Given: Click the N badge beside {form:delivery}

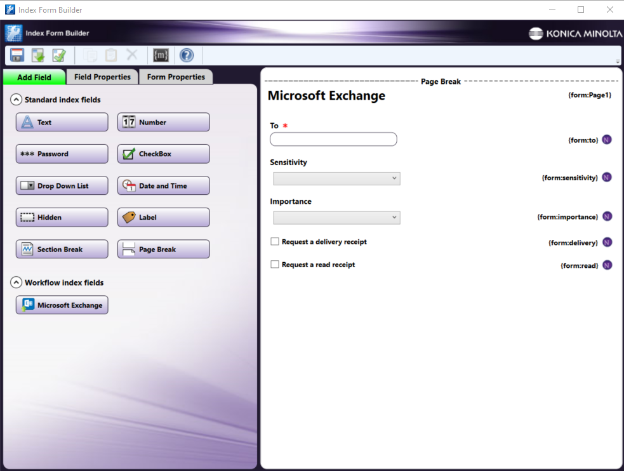Looking at the screenshot, I should tap(607, 242).
